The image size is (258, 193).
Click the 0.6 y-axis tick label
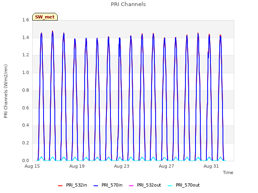tap(25, 108)
